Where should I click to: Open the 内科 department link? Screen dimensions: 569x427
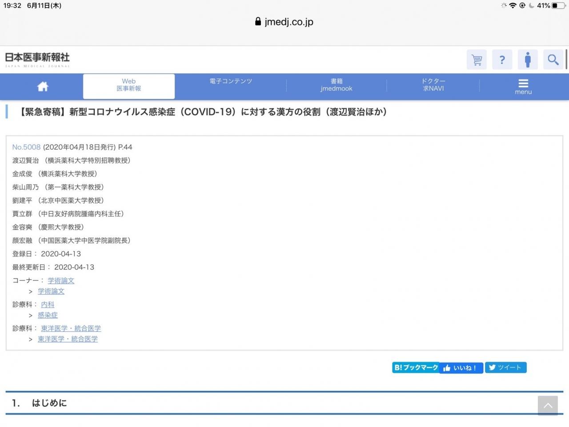[x=48, y=305]
